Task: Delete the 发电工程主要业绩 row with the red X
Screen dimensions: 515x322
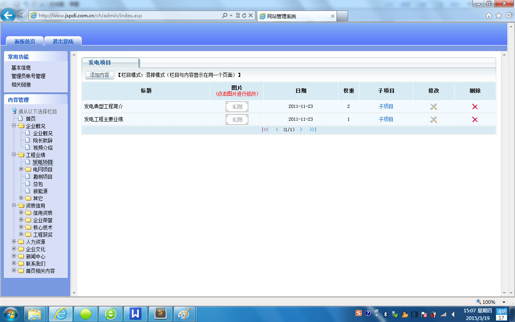Action: tap(475, 120)
